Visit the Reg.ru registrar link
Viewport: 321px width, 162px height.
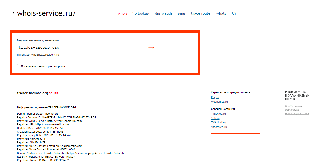[x=215, y=97]
